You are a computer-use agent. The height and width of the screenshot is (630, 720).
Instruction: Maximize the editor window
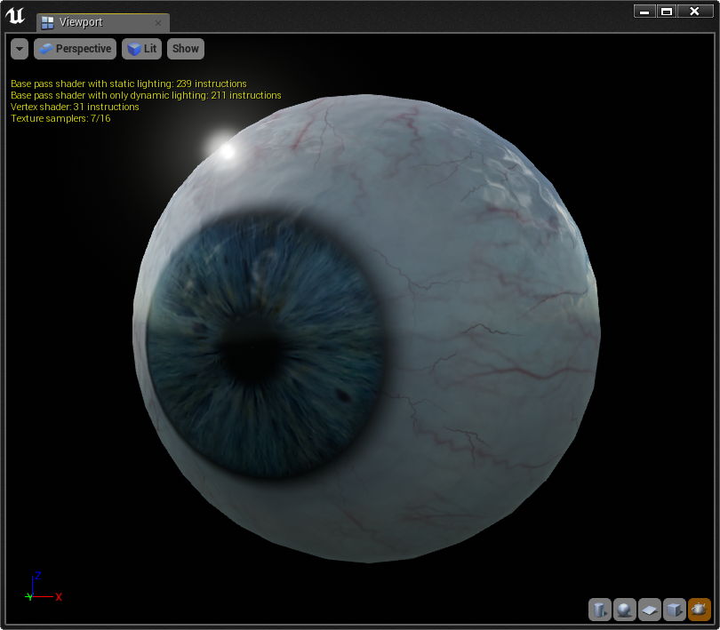tap(667, 12)
